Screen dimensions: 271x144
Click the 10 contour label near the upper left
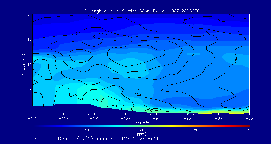coord(75,34)
